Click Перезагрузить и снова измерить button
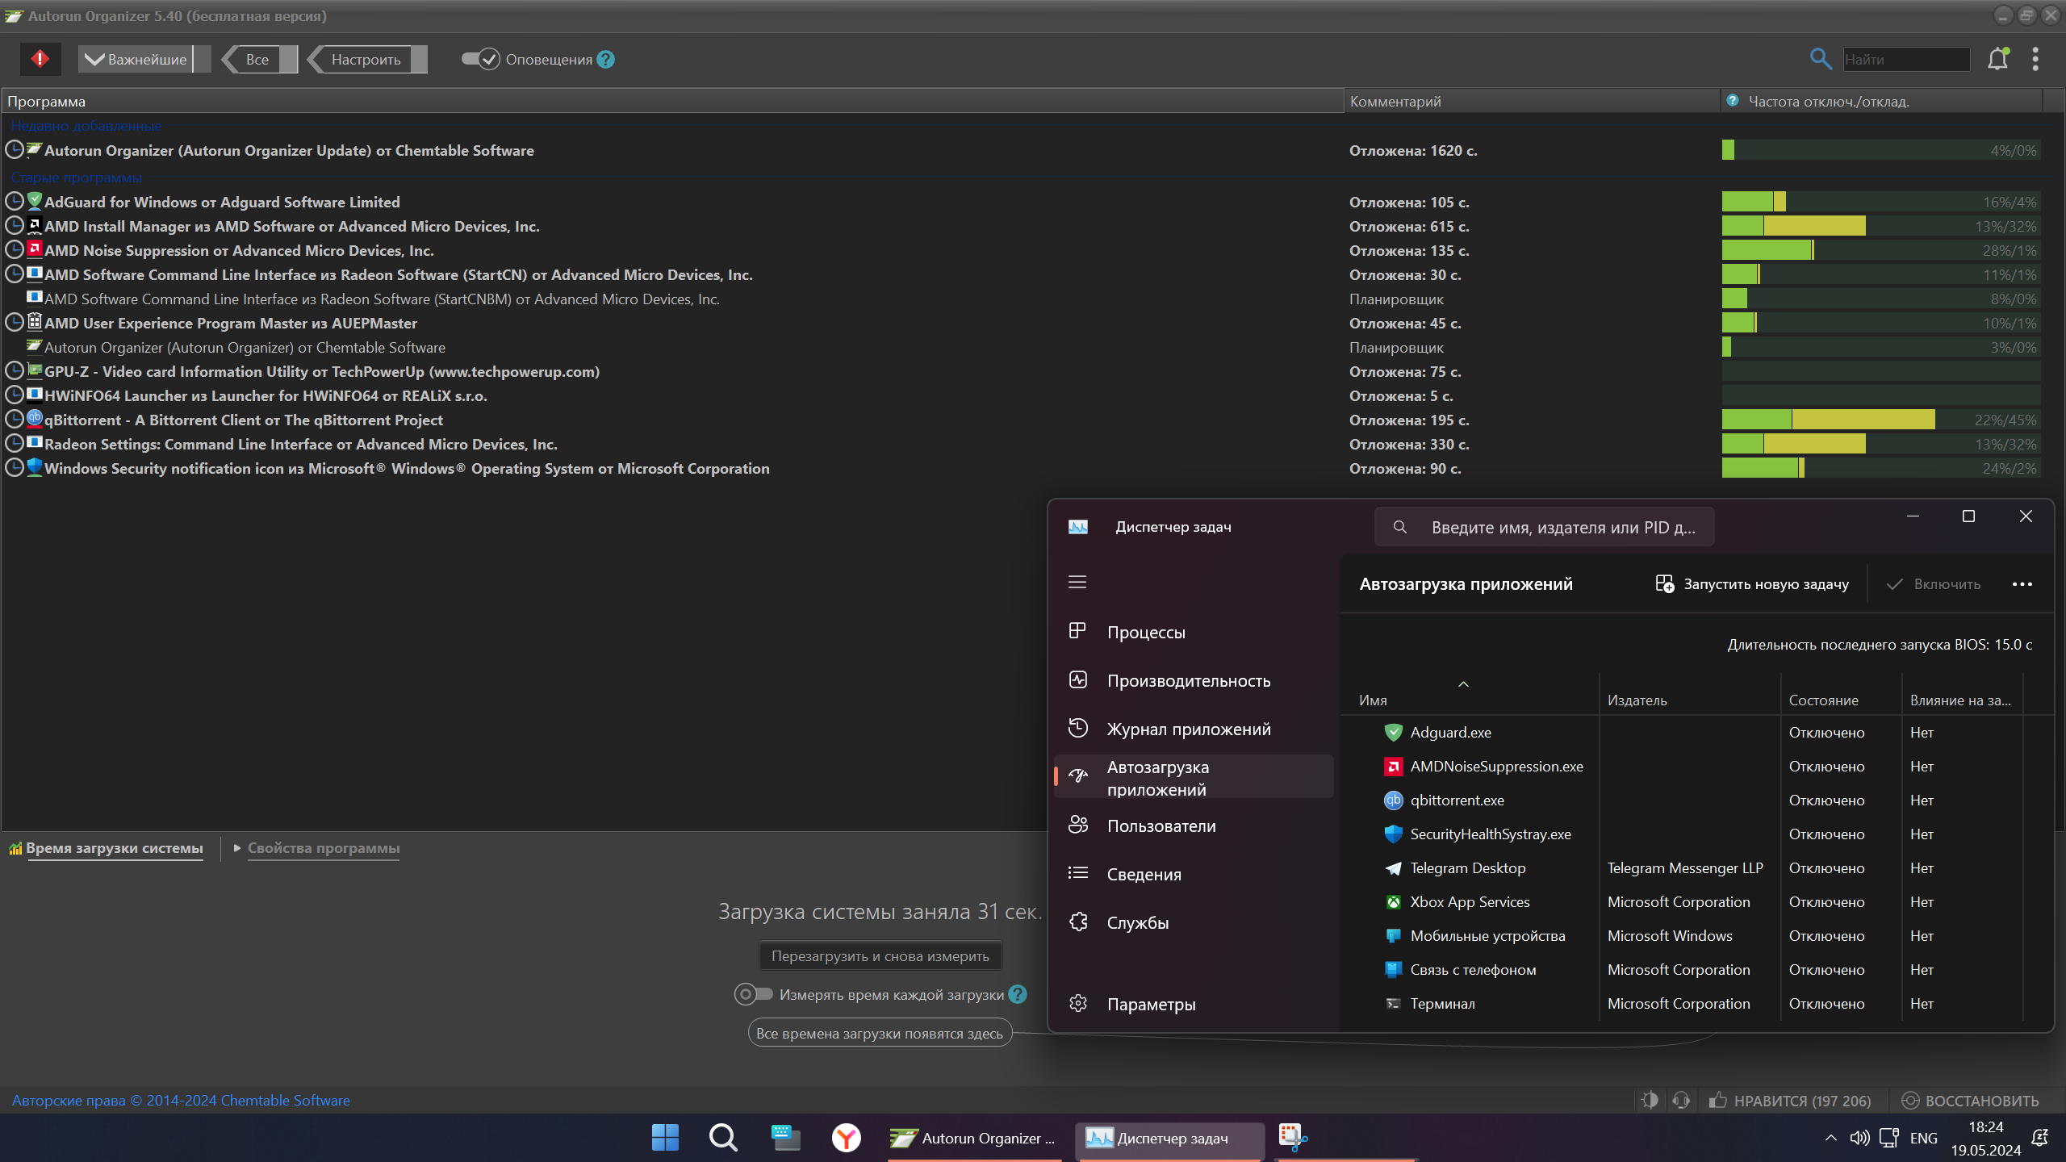2066x1162 pixels. point(880,956)
